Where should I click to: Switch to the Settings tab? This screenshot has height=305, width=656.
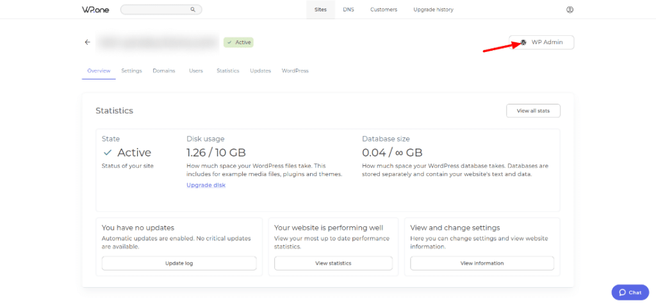[x=131, y=70]
